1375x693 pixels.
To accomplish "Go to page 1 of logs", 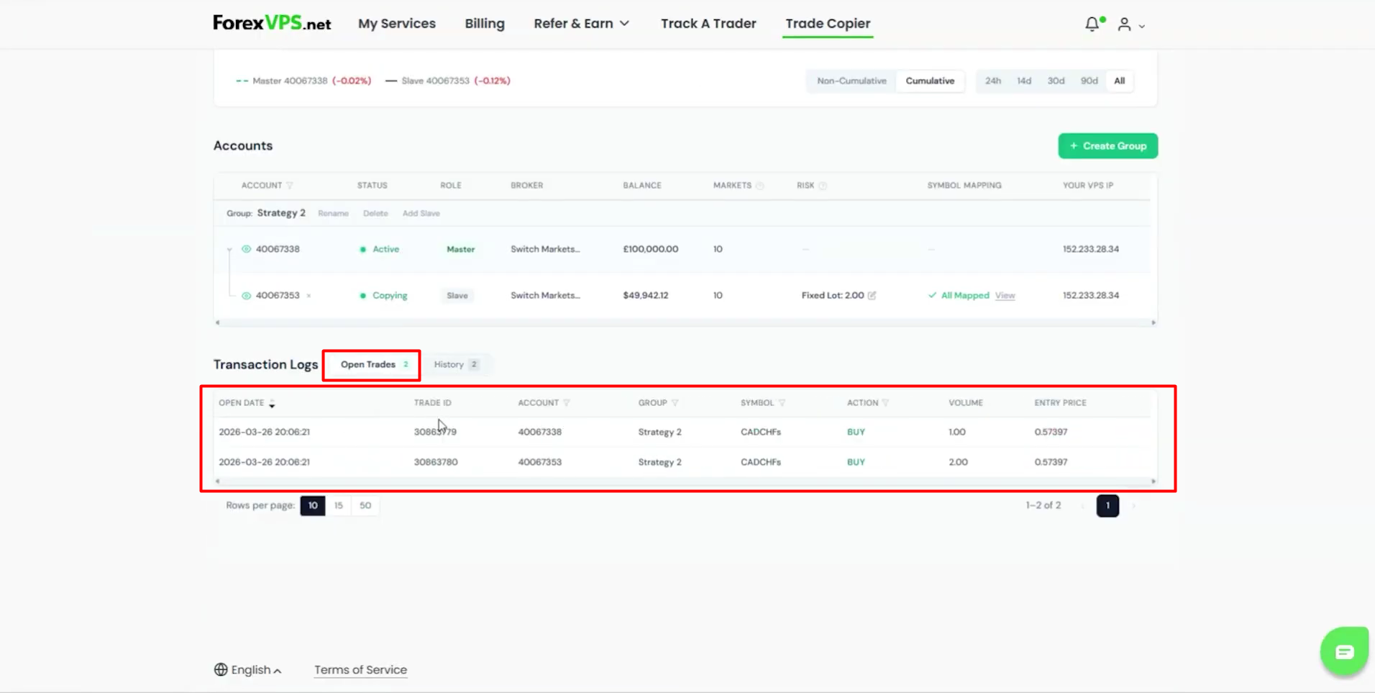I will pos(1107,505).
